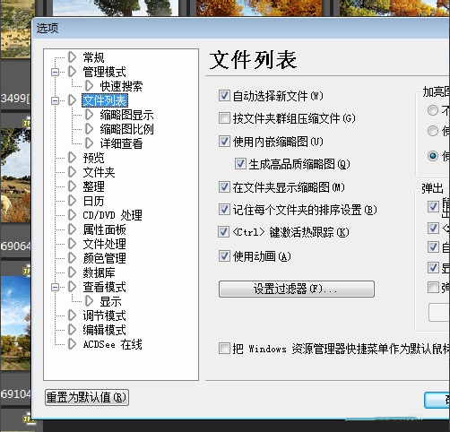Select 管理模式 tree item
Viewport: 450px width, 432px height.
point(104,72)
